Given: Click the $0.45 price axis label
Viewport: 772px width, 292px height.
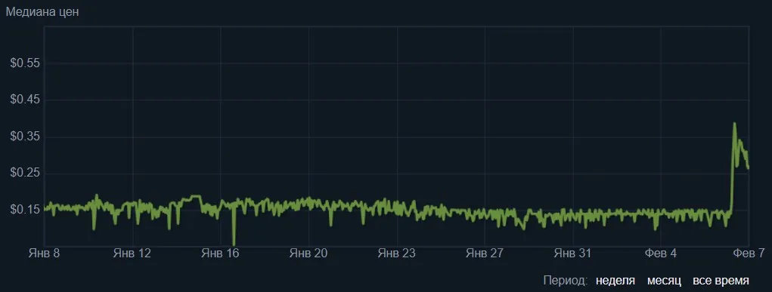Looking at the screenshot, I should 25,100.
